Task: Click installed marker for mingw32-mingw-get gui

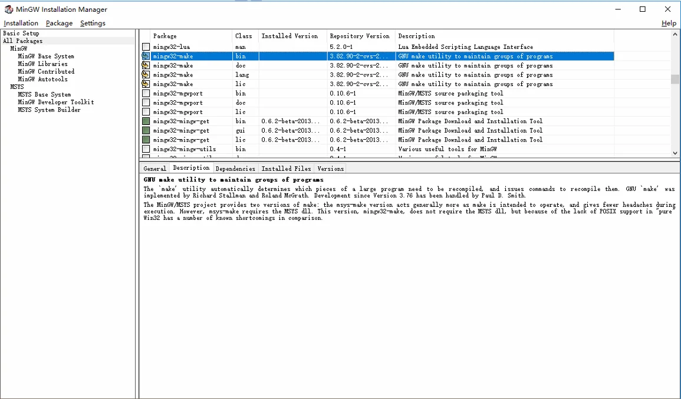Action: [146, 130]
